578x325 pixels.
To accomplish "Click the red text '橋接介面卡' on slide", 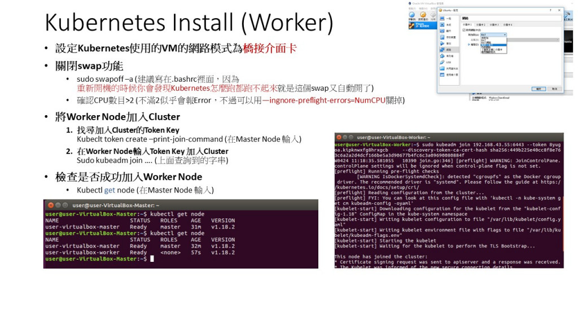I will (x=270, y=49).
